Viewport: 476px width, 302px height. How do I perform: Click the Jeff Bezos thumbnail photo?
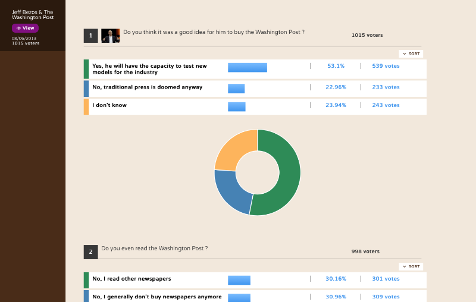click(x=110, y=36)
